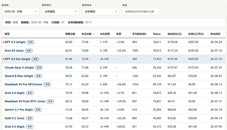Open the Kimi-K3 (max) model link
Image resolution: width=227 pixels, height=130 pixels.
pos(14,51)
